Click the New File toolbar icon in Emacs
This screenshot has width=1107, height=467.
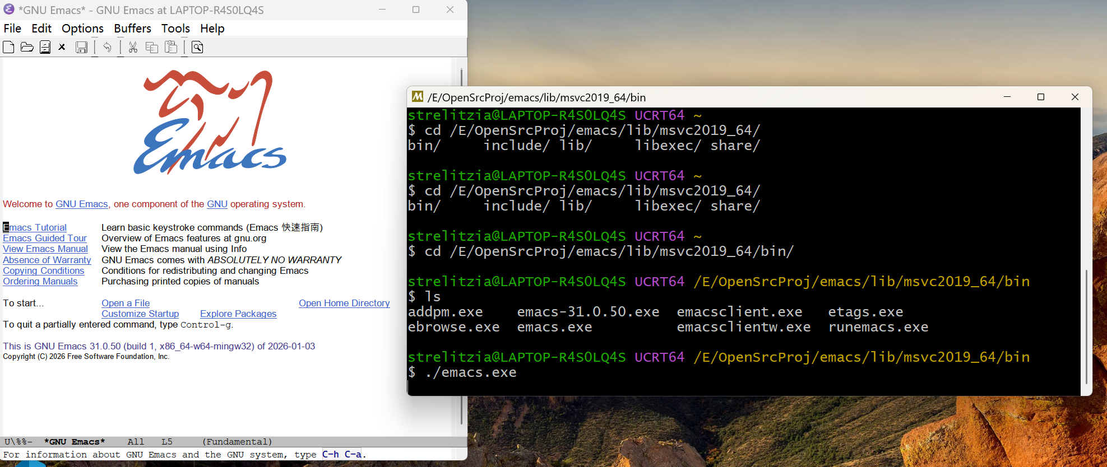click(x=8, y=47)
